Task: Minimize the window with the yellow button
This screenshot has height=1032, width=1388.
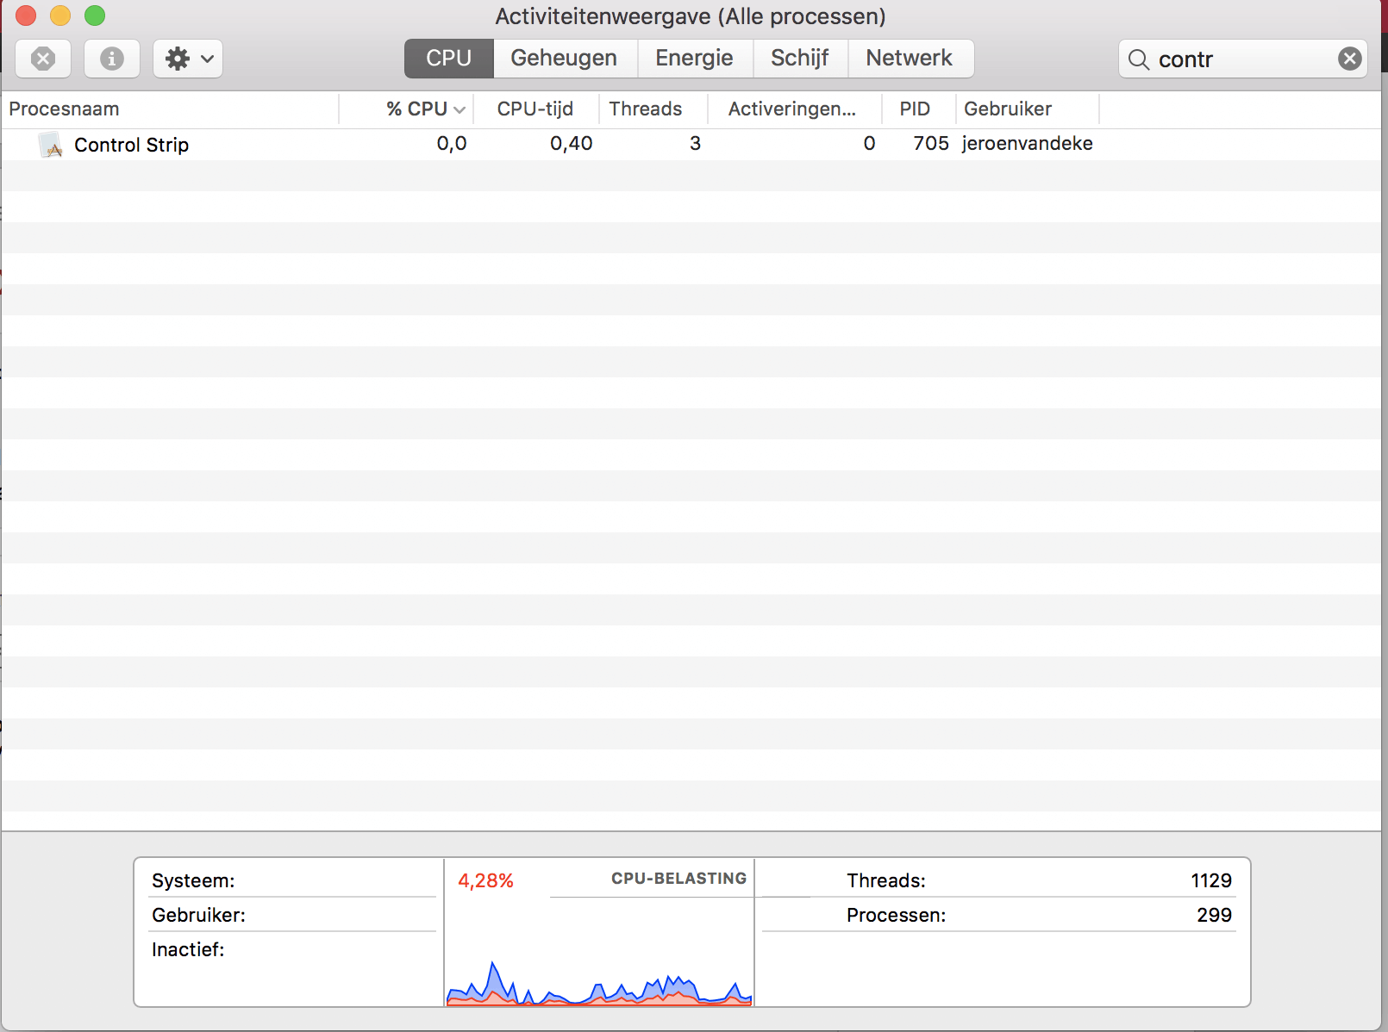Action: click(60, 16)
